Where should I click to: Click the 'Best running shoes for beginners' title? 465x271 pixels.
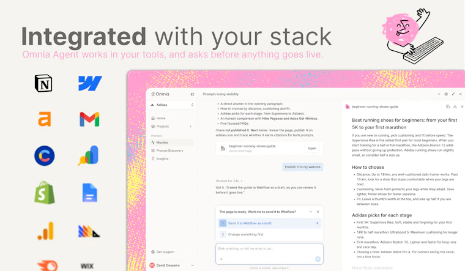coord(404,124)
